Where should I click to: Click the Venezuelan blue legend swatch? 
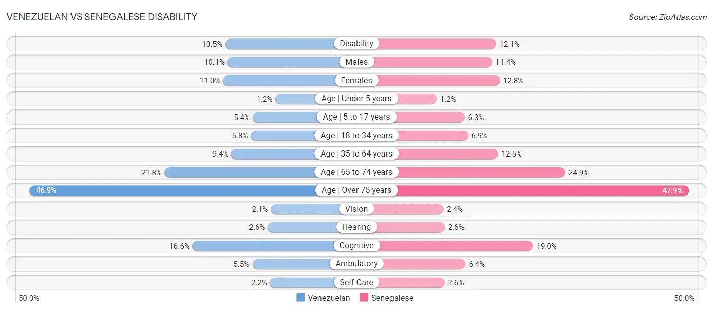pyautogui.click(x=301, y=298)
